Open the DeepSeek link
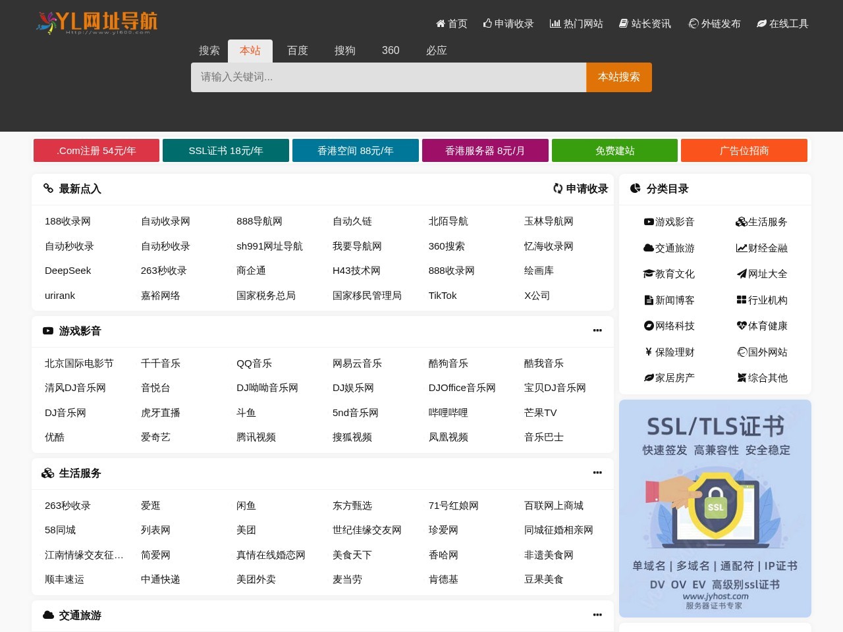 coord(68,271)
